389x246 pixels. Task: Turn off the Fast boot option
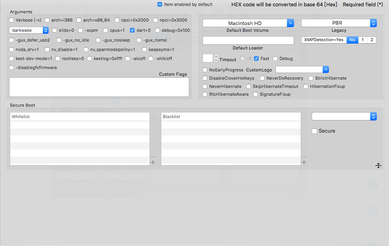(256, 58)
